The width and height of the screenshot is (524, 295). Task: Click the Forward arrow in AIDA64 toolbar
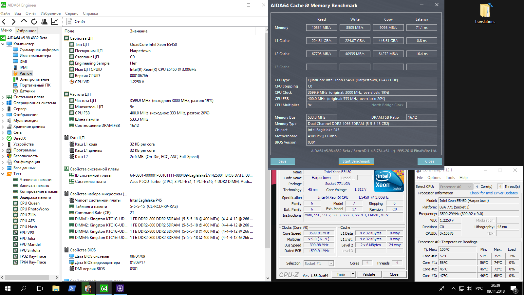coord(13,22)
